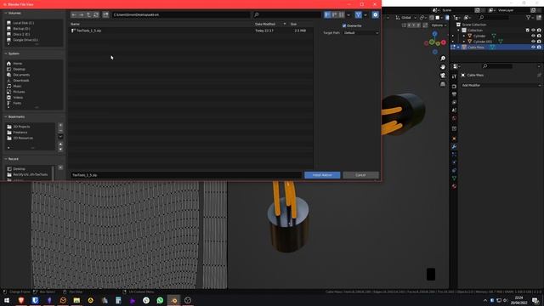Open the Add Modifier dropdown
Image resolution: width=544 pixels, height=306 pixels.
tap(501, 85)
